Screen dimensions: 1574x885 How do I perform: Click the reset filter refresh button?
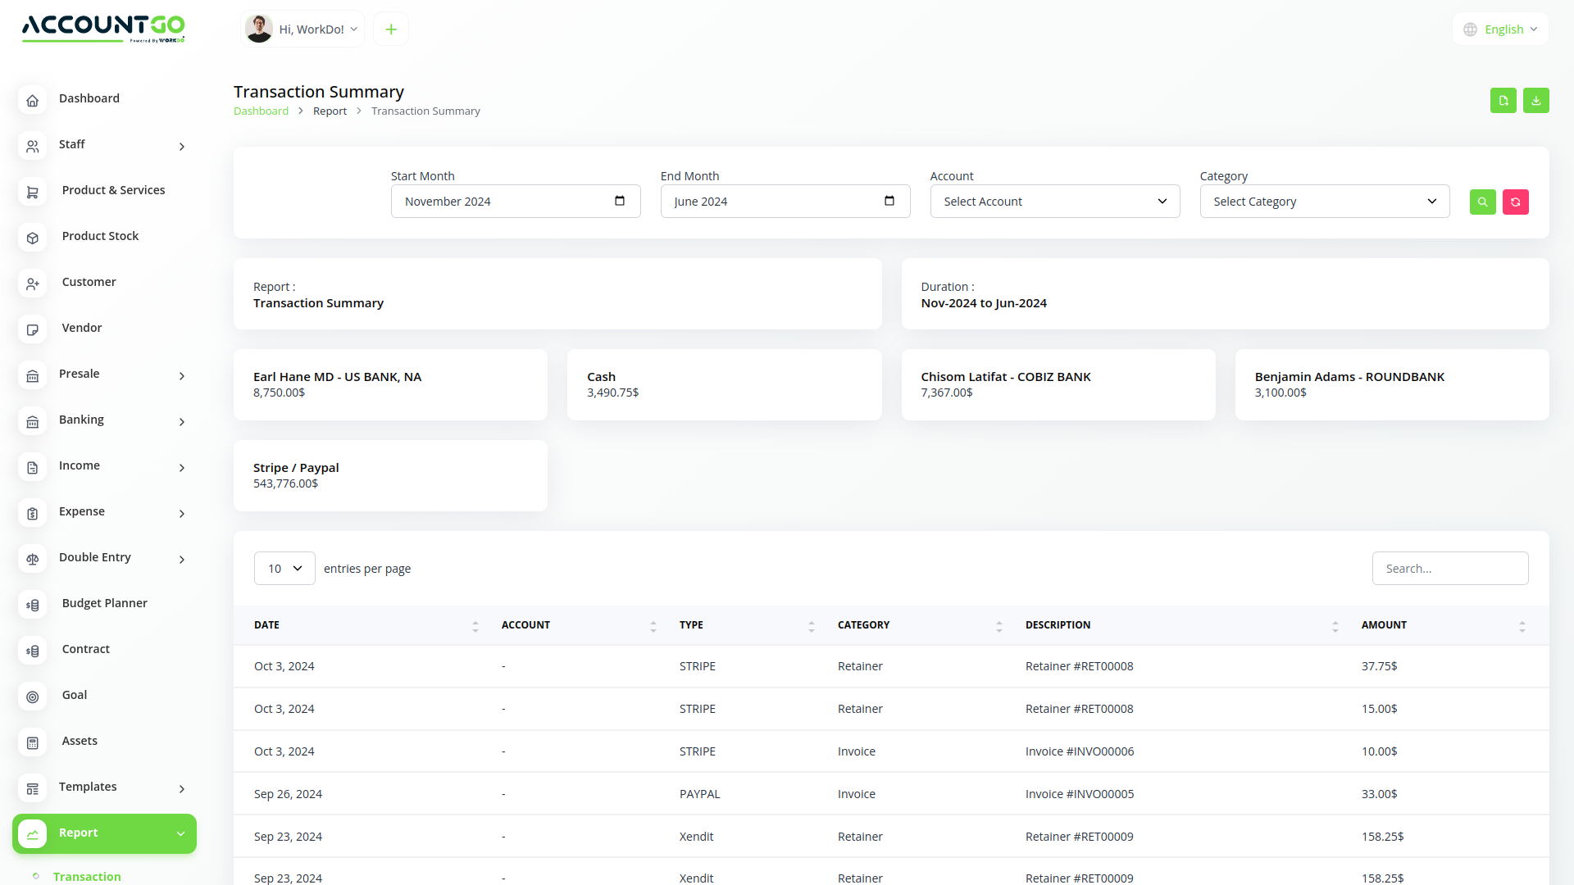click(1515, 202)
